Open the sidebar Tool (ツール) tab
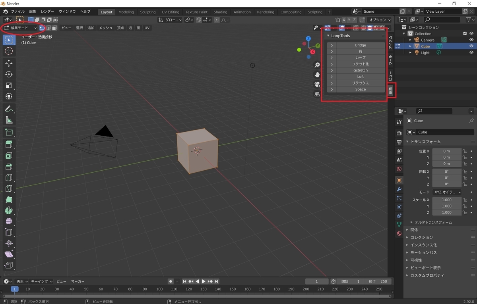 tap(390, 60)
